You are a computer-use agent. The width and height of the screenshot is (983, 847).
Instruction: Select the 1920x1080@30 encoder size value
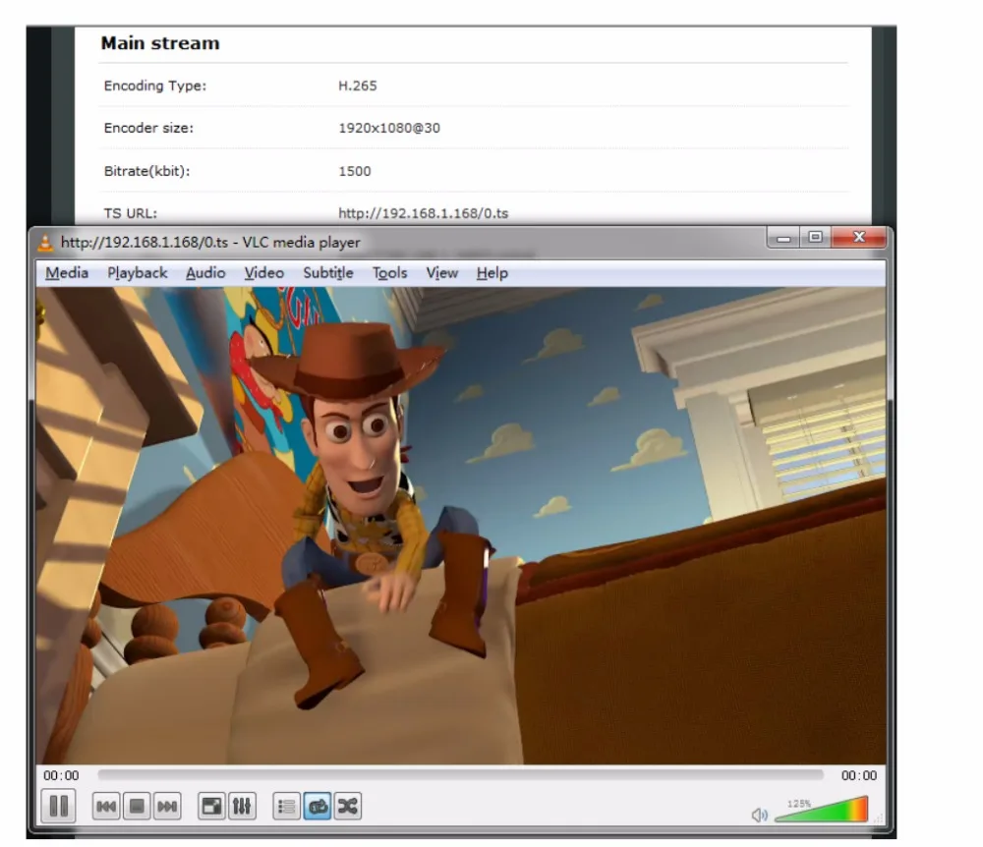pyautogui.click(x=389, y=128)
